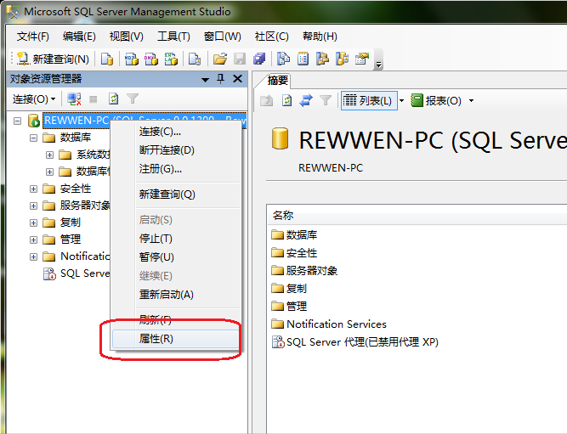Open a new Database Engine query icon
Image resolution: width=567 pixels, height=434 pixels.
[107, 59]
